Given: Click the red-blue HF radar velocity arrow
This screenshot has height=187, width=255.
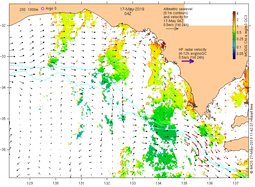Looking at the screenshot, I should coord(188,61).
